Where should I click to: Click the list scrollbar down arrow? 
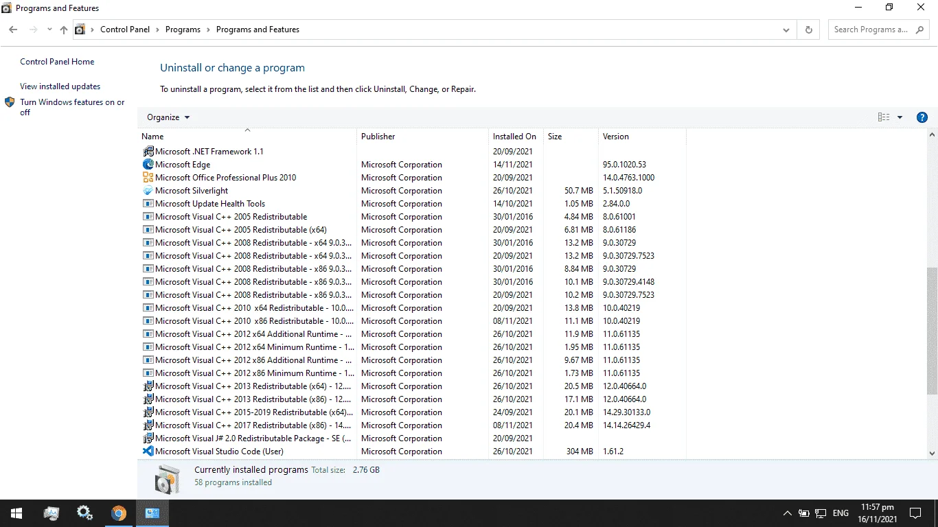(932, 453)
